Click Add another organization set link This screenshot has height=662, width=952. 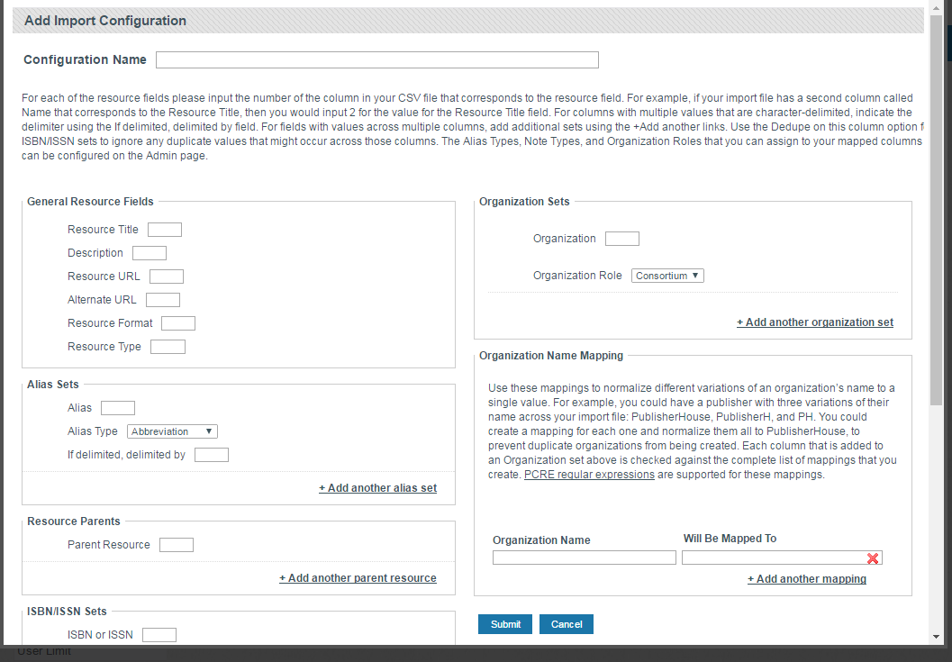pyautogui.click(x=815, y=322)
